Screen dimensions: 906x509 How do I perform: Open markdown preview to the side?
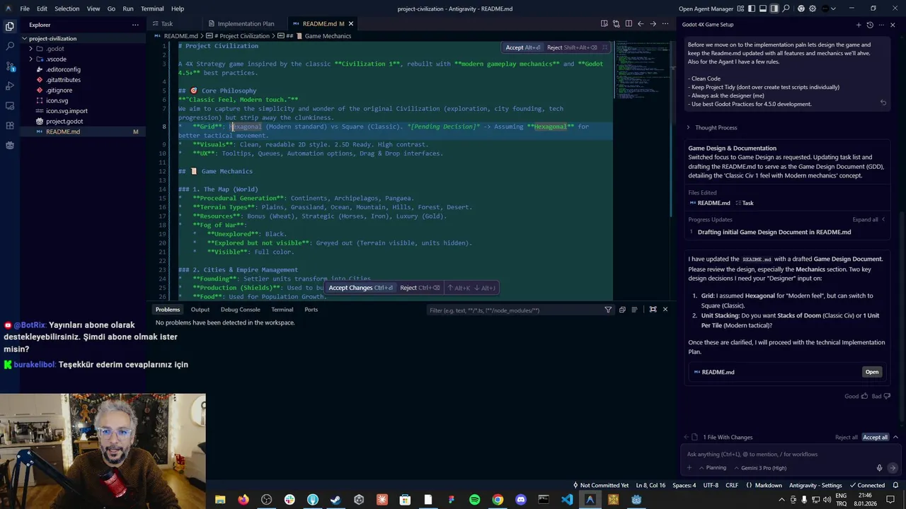tap(604, 23)
